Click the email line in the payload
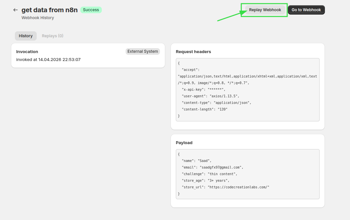Image resolution: width=350 pixels, height=220 pixels. pos(212,167)
